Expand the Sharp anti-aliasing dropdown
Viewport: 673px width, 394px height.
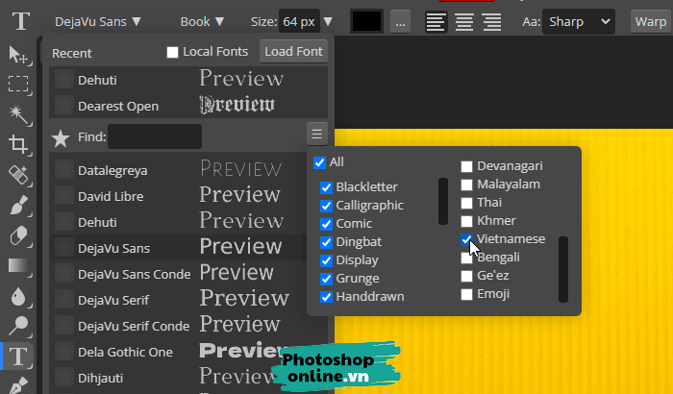click(579, 21)
